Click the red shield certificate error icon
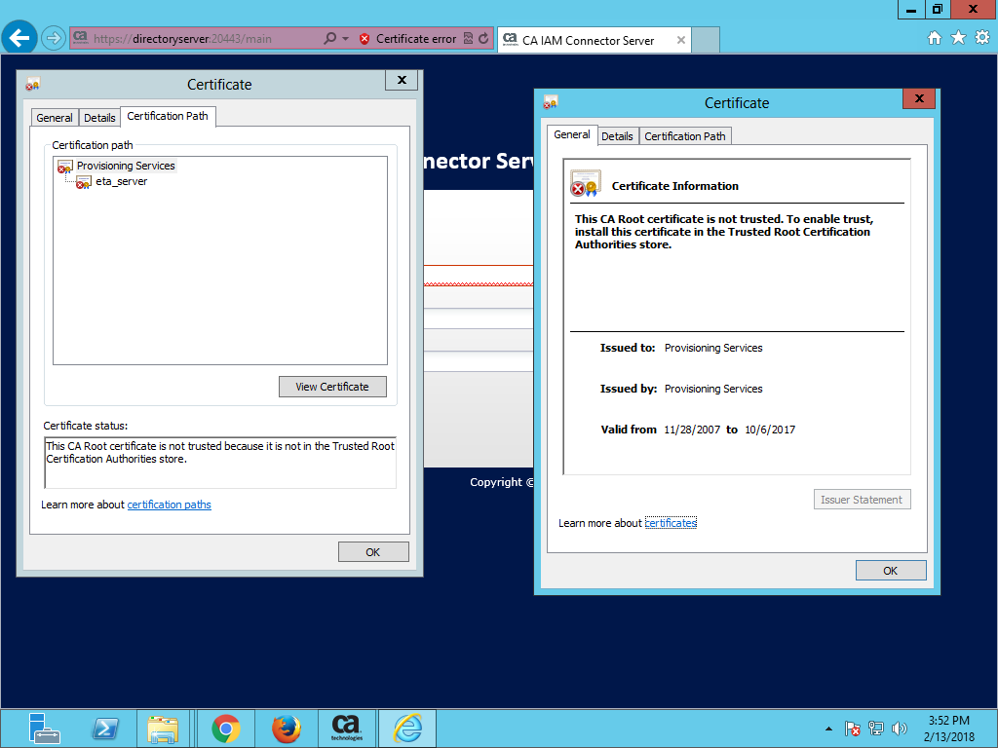Viewport: 998px width, 748px height. 365,39
